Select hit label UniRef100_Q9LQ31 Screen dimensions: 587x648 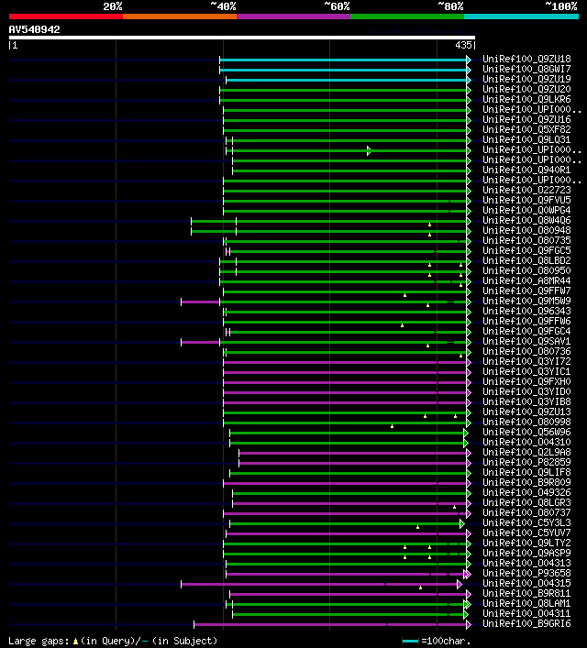[x=526, y=139]
